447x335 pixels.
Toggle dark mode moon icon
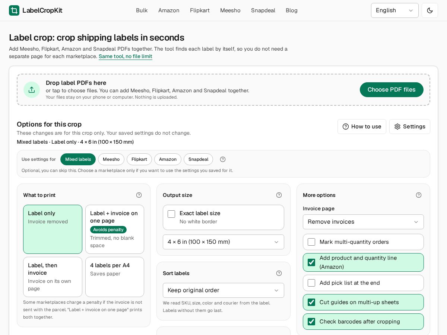tap(430, 10)
